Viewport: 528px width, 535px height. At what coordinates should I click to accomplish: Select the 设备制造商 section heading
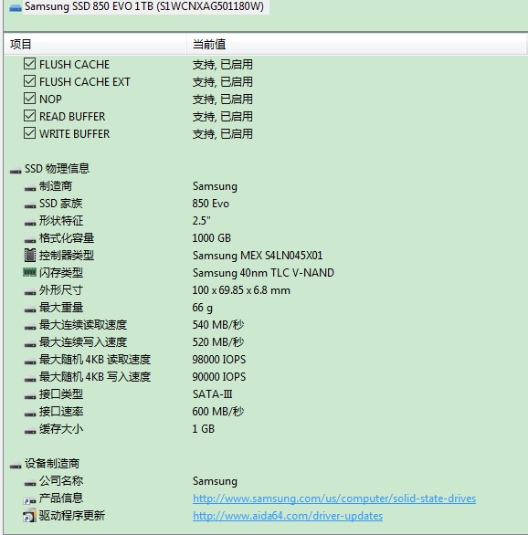(x=52, y=464)
